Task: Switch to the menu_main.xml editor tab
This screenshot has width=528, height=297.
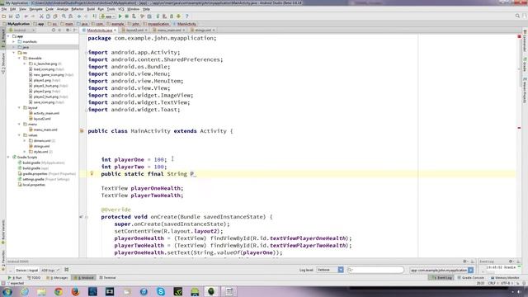Action: click(169, 30)
